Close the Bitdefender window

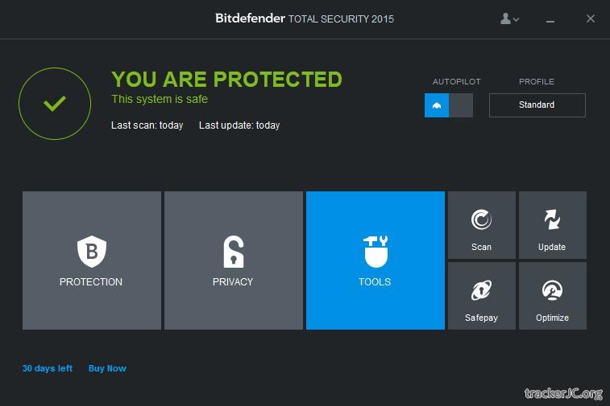(590, 18)
